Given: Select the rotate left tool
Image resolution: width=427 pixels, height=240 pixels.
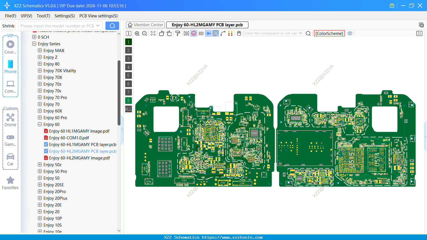Looking at the screenshot, I should click(161, 33).
